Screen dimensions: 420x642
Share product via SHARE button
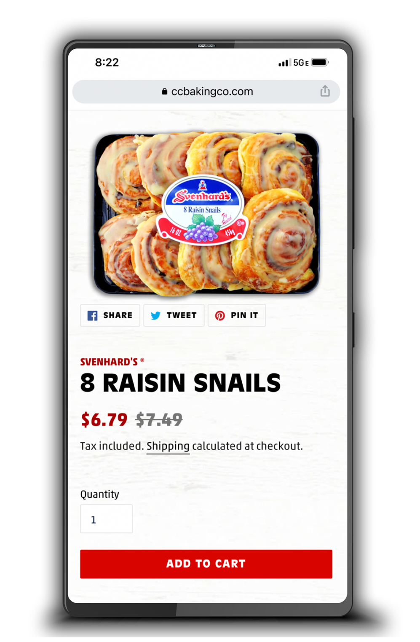click(x=110, y=315)
